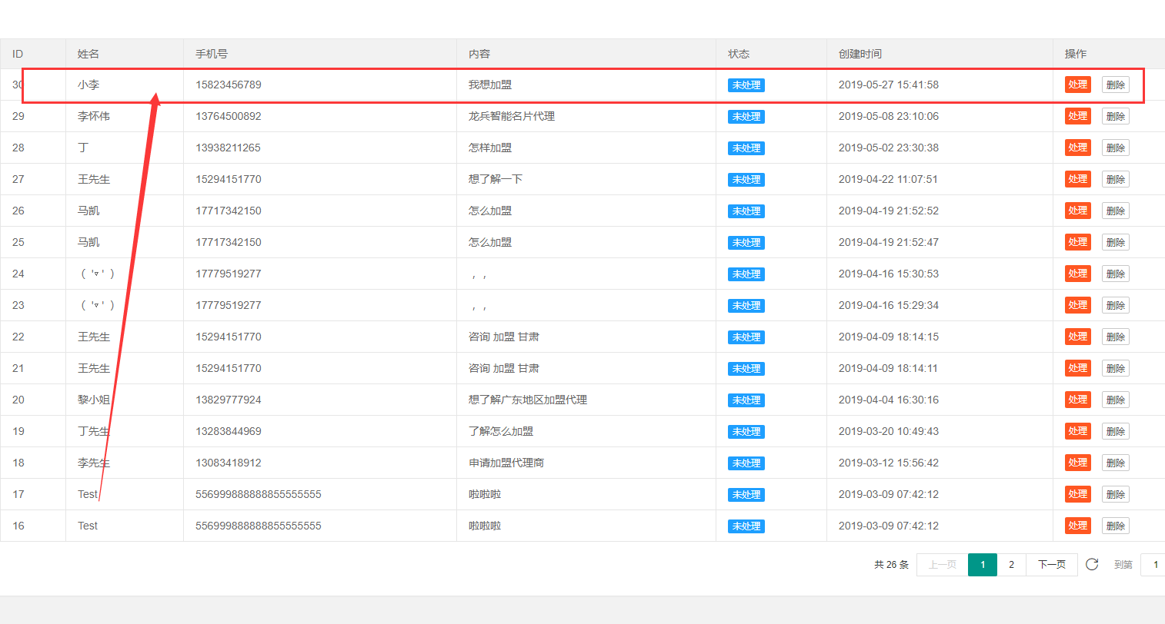Select page 1 in pagination
Image resolution: width=1165 pixels, height=624 pixels.
[982, 565]
